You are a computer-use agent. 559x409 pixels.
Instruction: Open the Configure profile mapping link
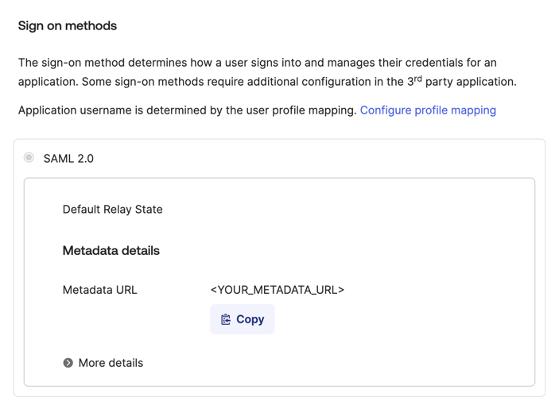pyautogui.click(x=428, y=110)
